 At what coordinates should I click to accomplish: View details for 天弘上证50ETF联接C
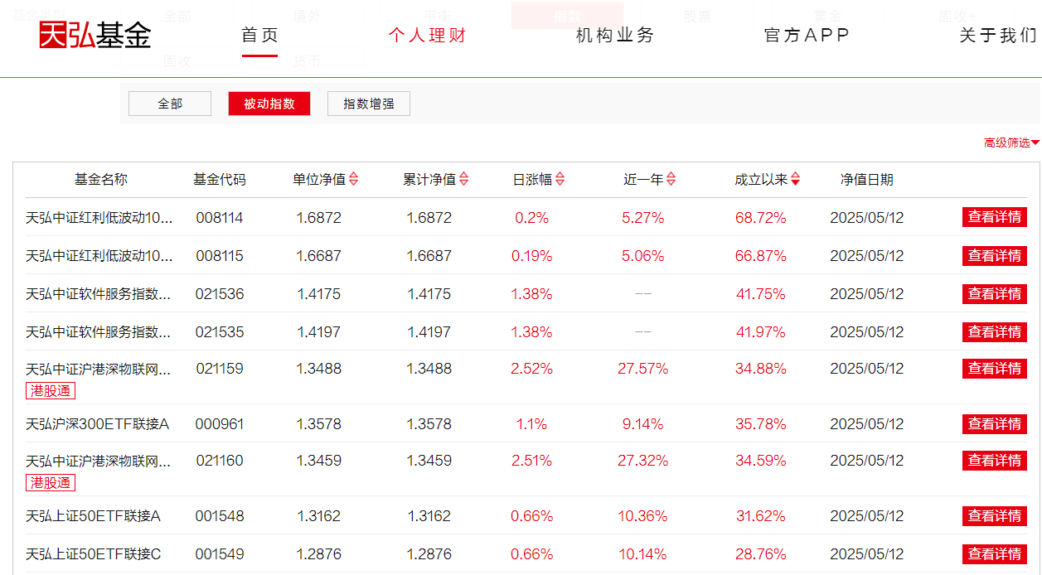click(995, 553)
